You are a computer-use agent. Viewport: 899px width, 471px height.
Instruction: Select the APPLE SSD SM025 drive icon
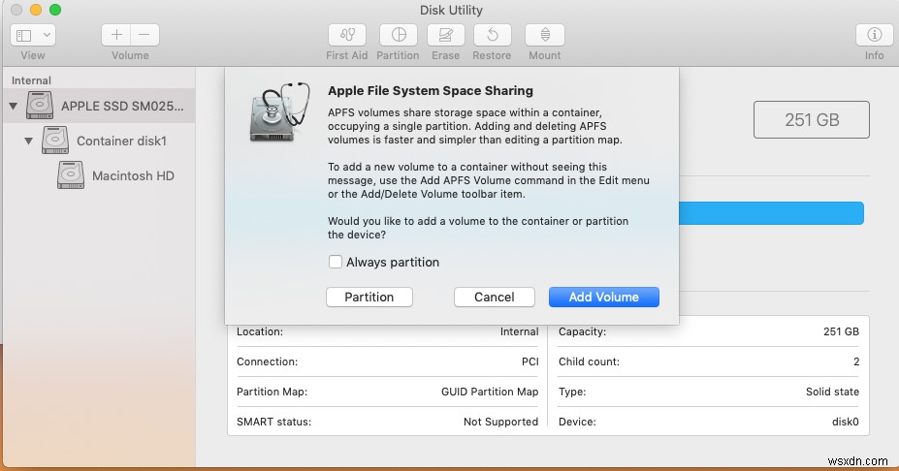[40, 106]
